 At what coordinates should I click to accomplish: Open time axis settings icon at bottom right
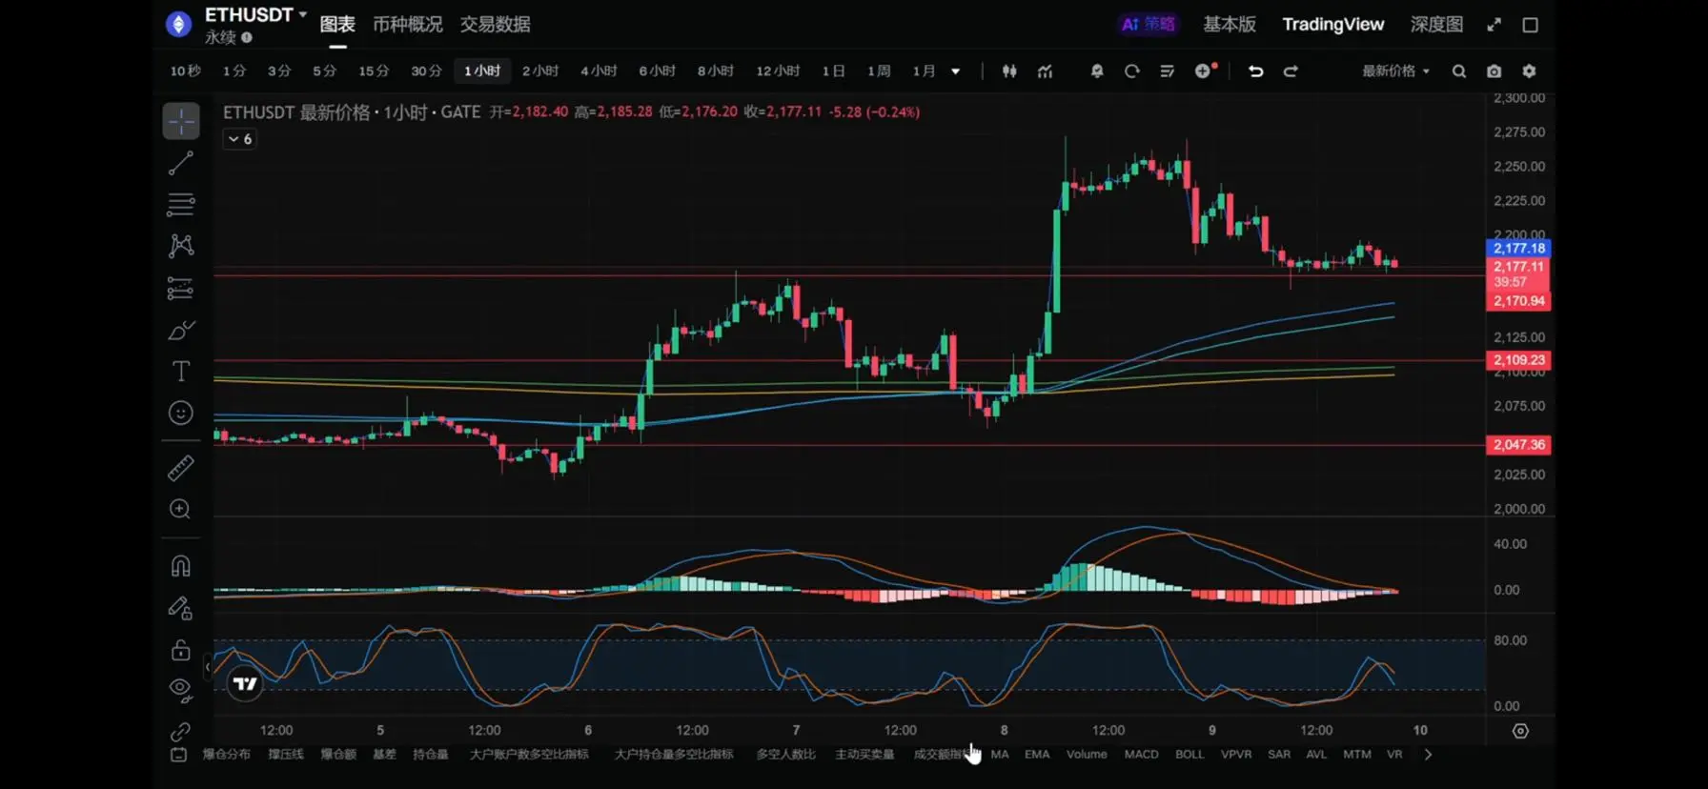tap(1520, 732)
